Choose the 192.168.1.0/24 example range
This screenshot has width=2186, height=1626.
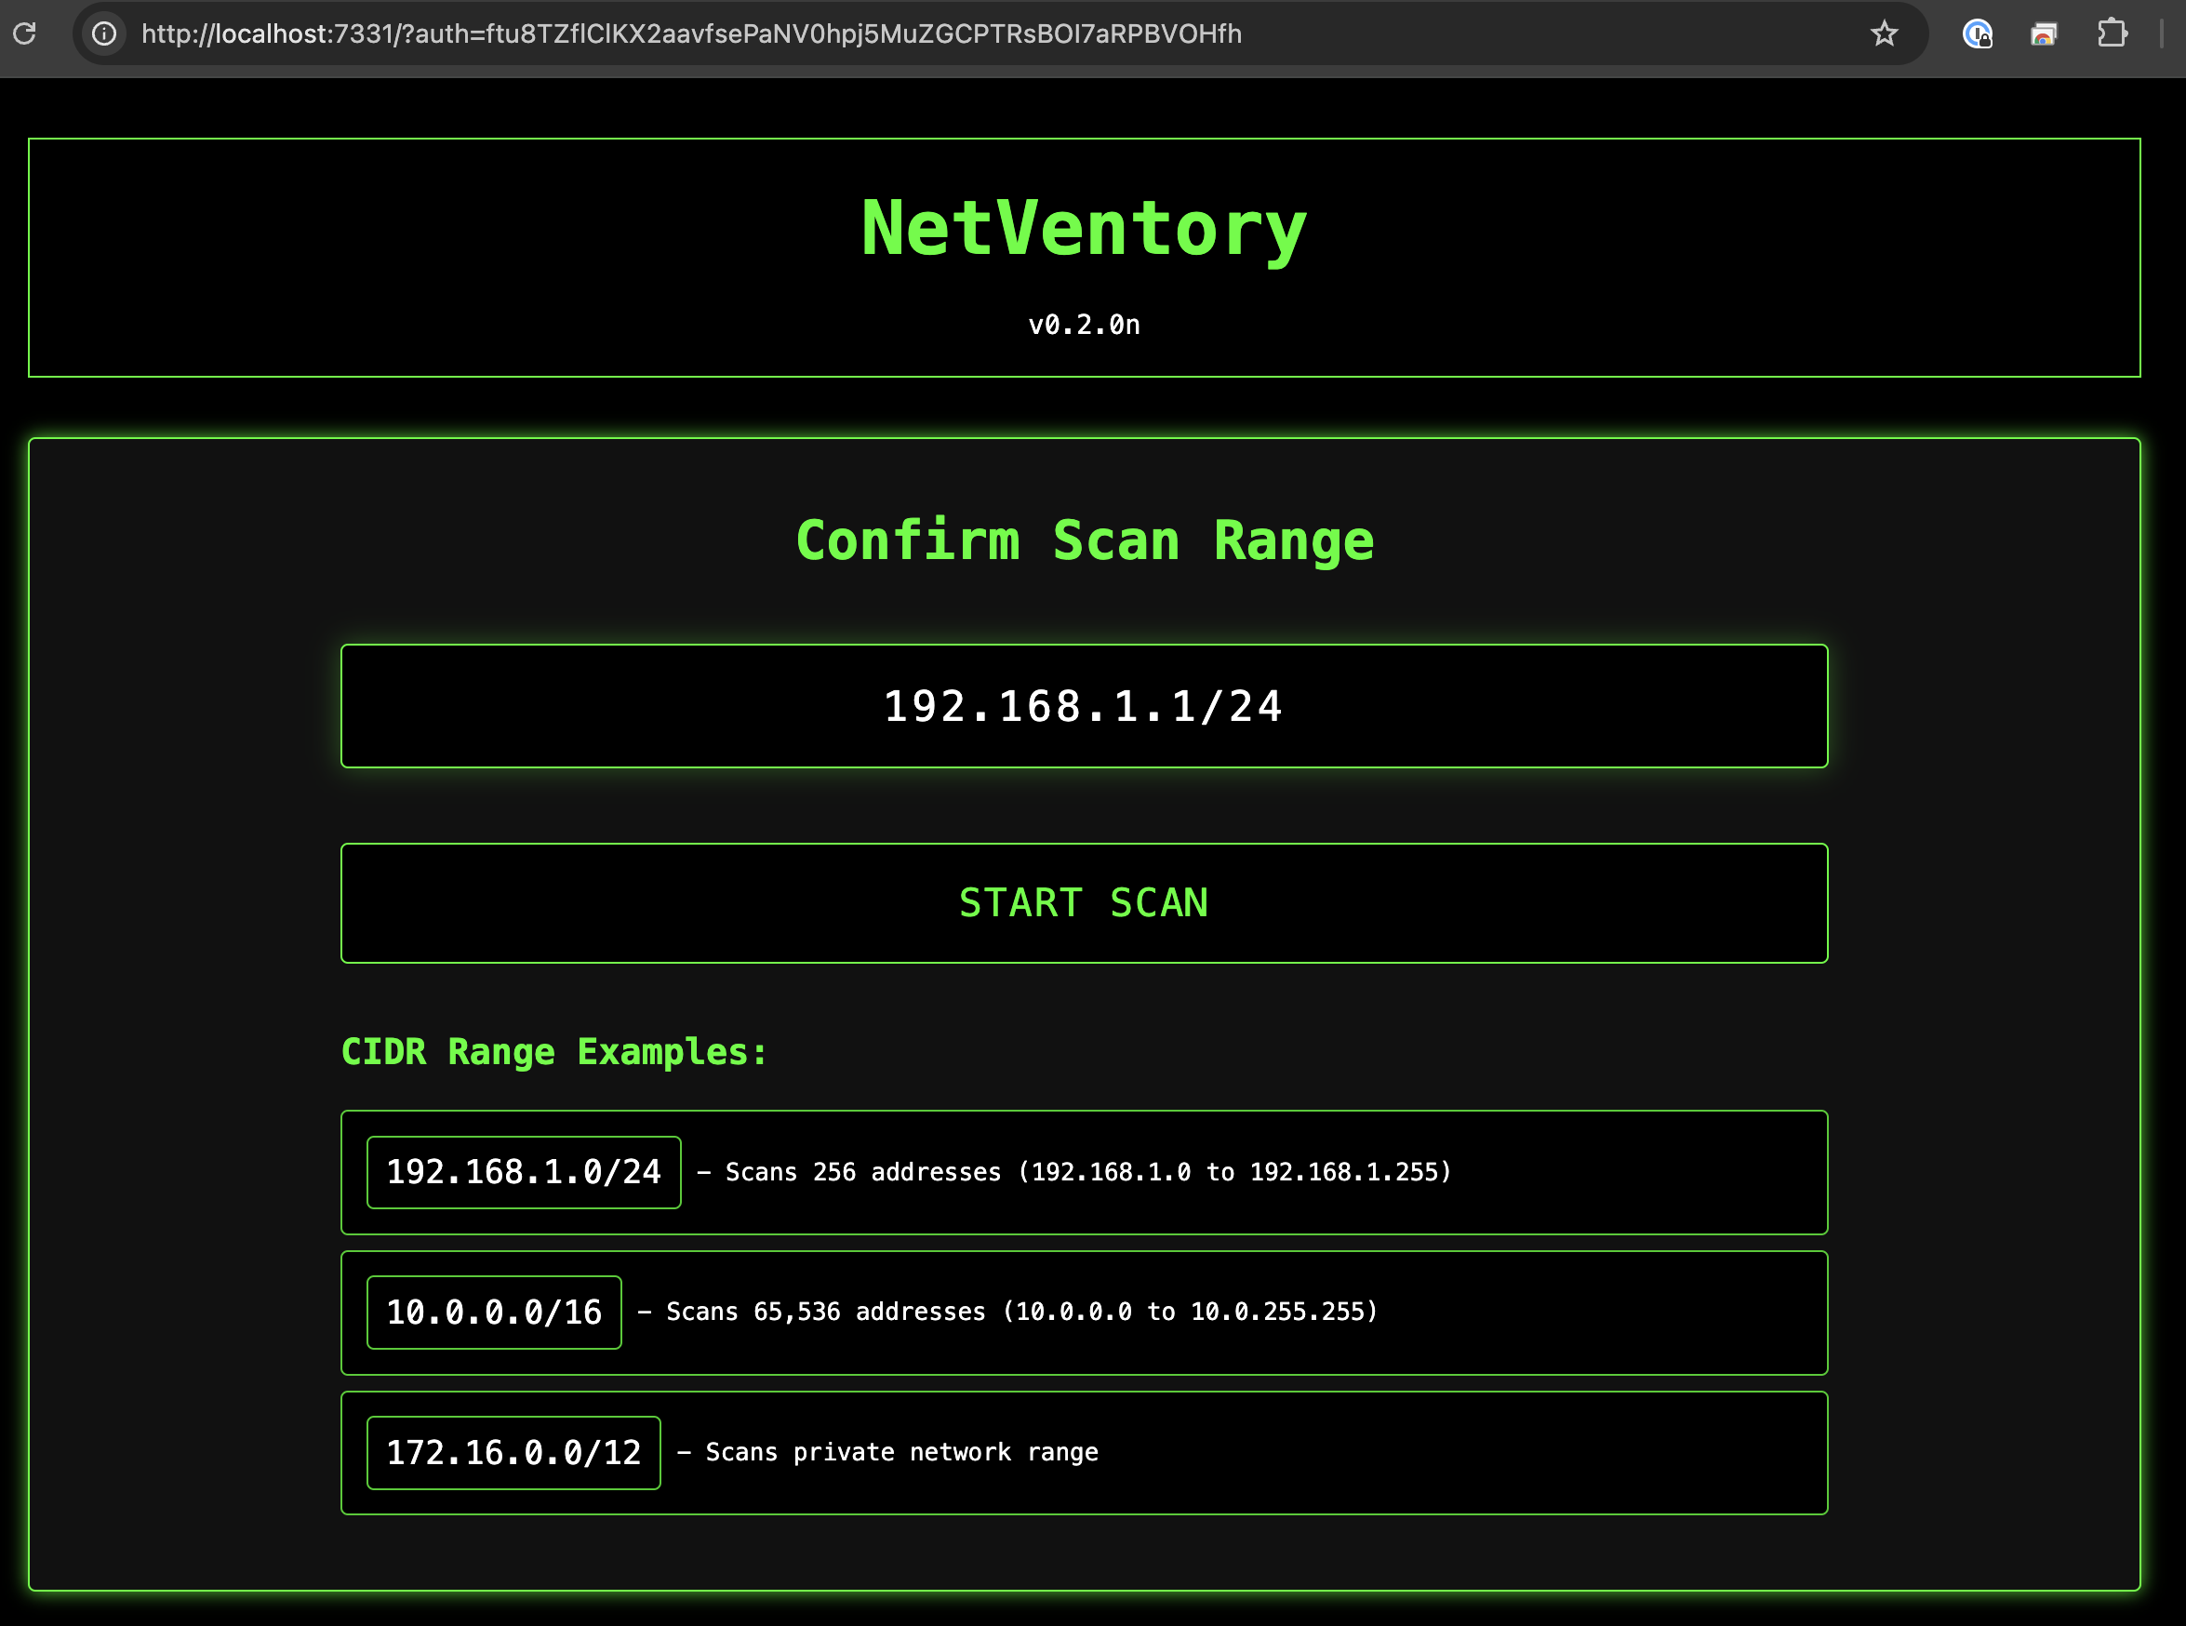524,1172
